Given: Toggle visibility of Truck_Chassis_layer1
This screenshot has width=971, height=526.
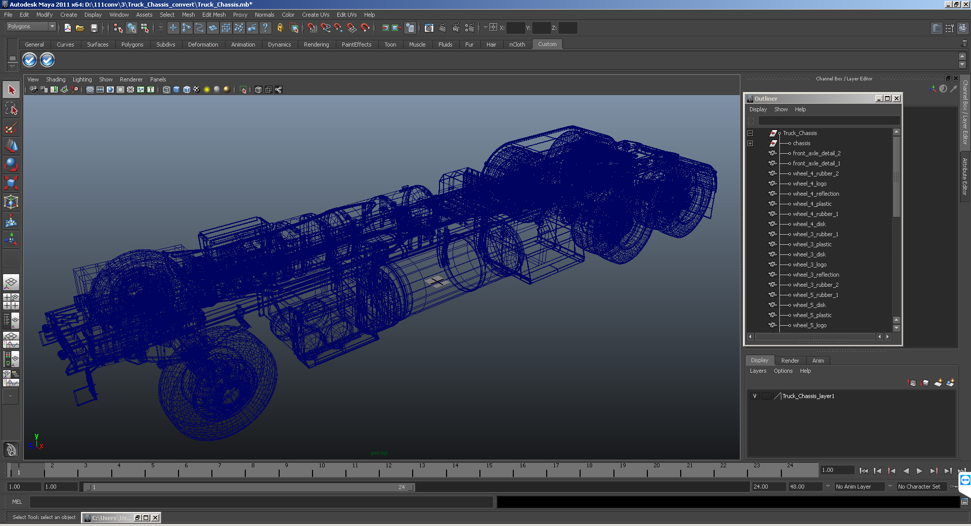Looking at the screenshot, I should (x=755, y=396).
